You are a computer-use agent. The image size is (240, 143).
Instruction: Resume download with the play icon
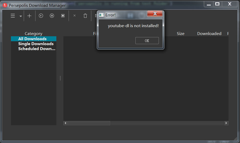tap(41, 16)
